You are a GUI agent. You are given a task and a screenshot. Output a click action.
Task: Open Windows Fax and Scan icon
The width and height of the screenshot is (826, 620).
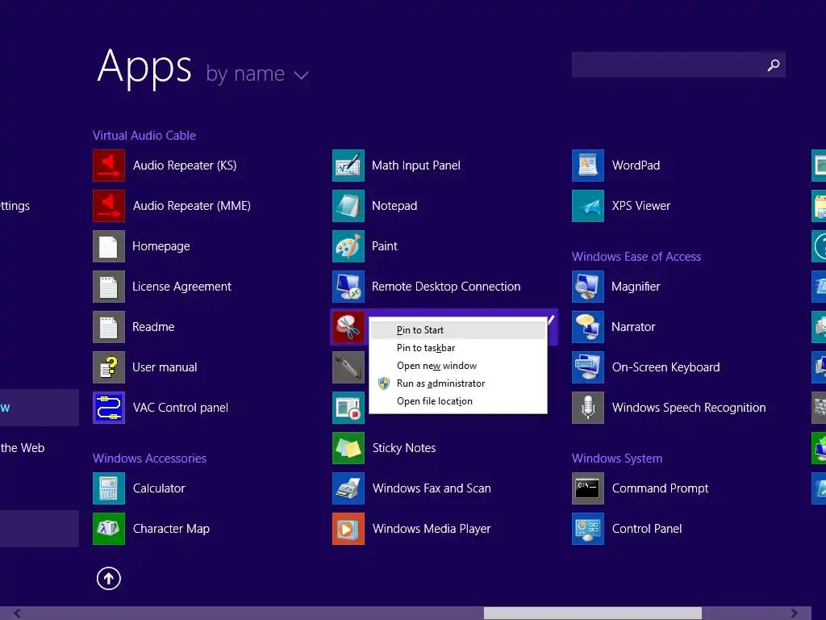pos(348,488)
